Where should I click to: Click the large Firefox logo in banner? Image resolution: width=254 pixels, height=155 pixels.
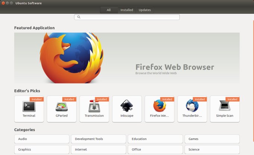[71, 58]
